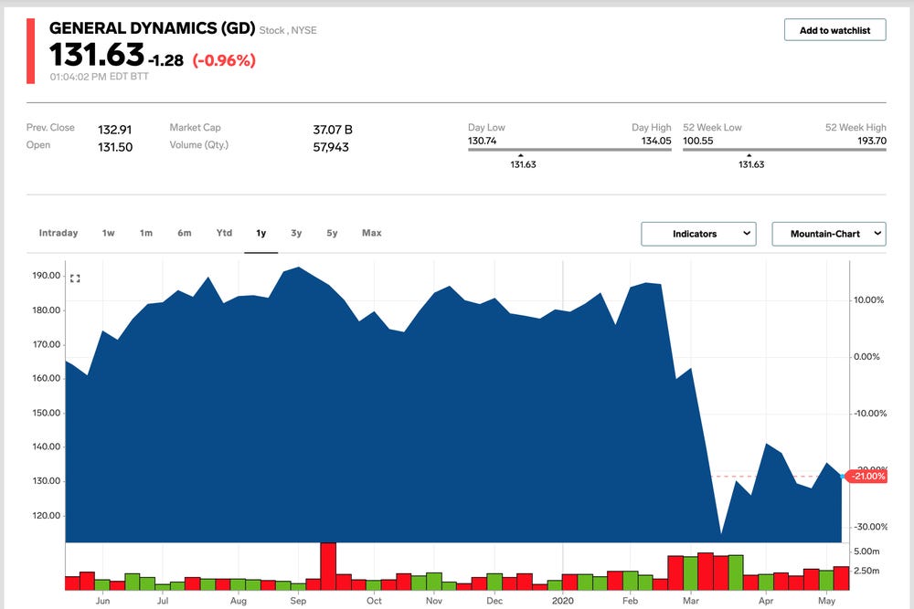Screen dimensions: 914x609
Task: Click the 52 Week Low value 100.55
Action: 697,141
